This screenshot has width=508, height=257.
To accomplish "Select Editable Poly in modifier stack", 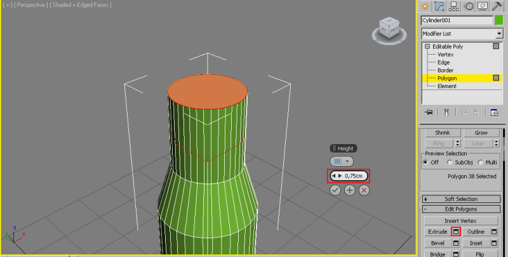I will (x=448, y=46).
